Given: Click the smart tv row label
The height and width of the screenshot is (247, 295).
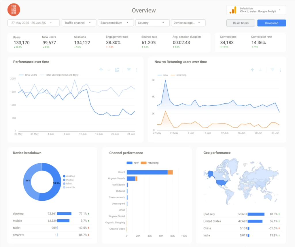Looking at the screenshot, I should [x=18, y=235].
